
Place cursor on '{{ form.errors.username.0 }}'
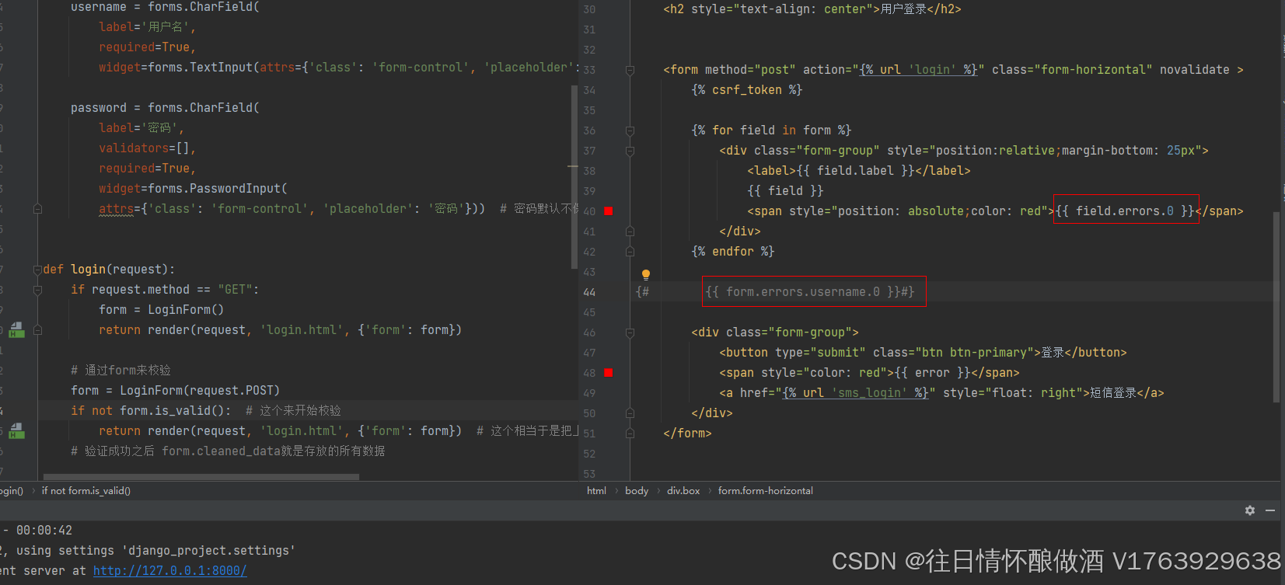point(803,292)
